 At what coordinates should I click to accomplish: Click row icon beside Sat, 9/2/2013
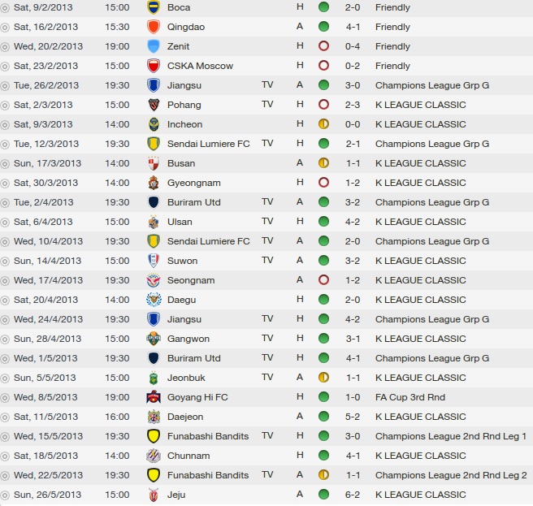(x=6, y=7)
